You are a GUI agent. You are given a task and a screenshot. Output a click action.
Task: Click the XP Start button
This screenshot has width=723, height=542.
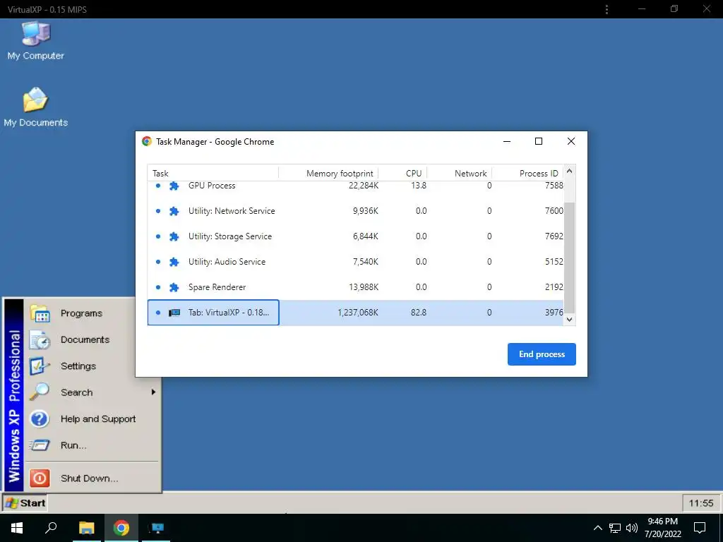26,502
